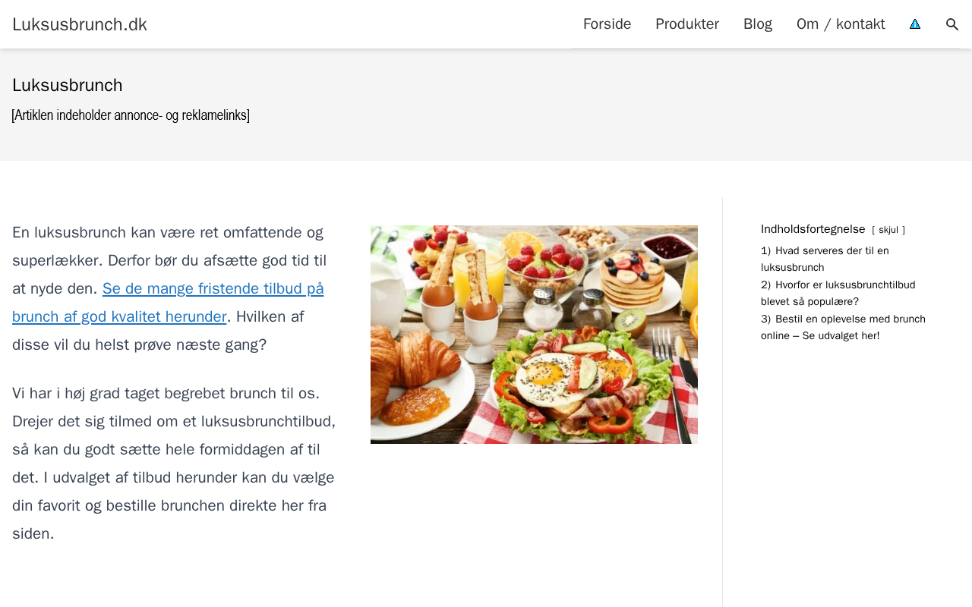
Task: Open the Forside menu item
Action: tap(607, 24)
